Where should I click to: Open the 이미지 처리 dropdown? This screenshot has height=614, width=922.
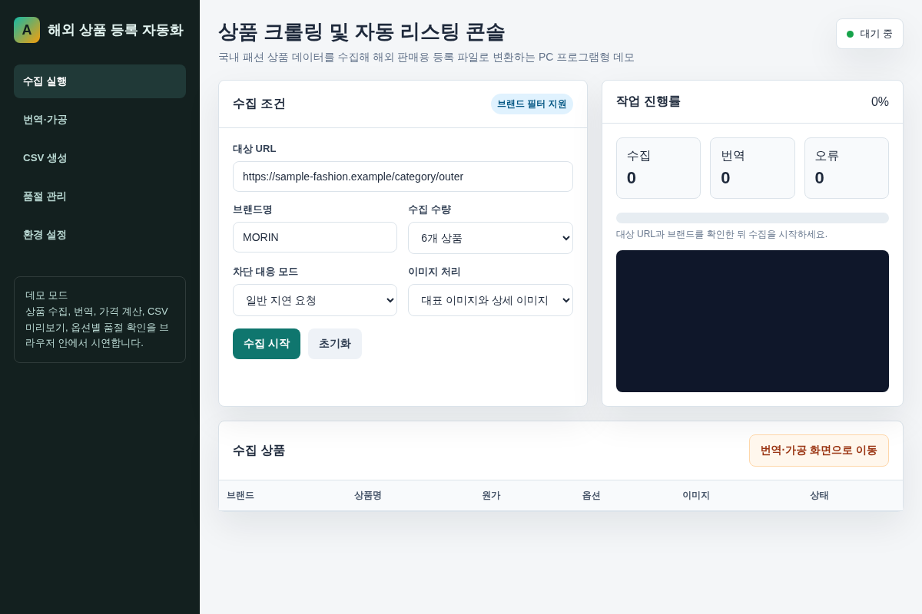(x=490, y=300)
